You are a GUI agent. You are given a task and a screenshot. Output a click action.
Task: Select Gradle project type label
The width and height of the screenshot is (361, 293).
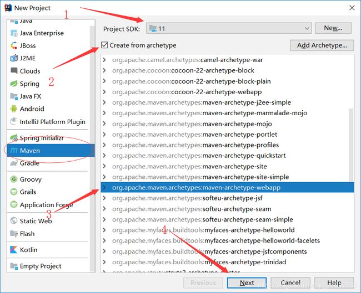[x=29, y=163]
